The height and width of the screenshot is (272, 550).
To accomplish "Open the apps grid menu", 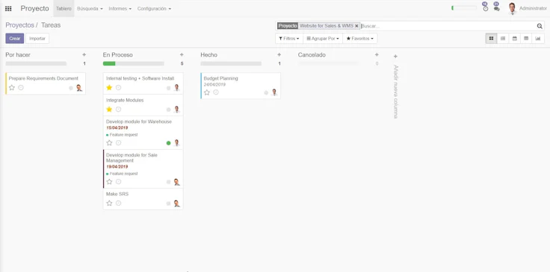I will pos(8,8).
